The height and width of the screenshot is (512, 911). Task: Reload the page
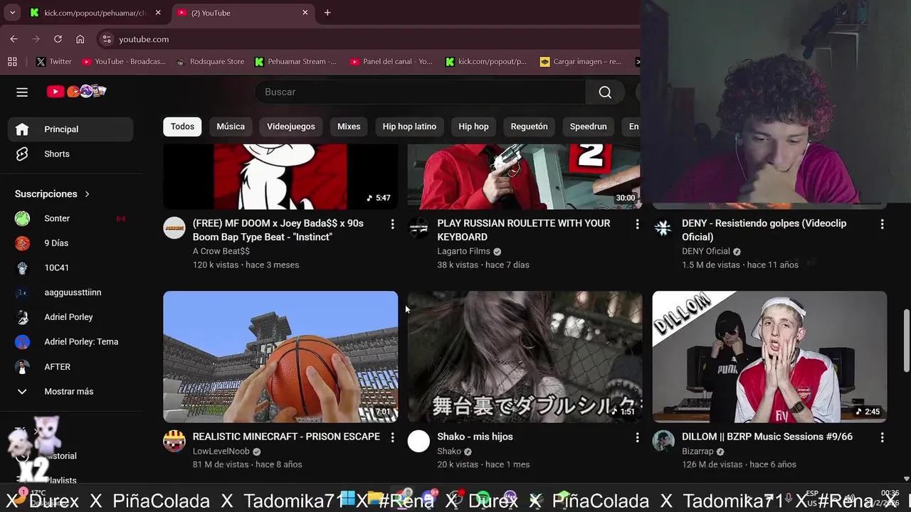pos(58,39)
